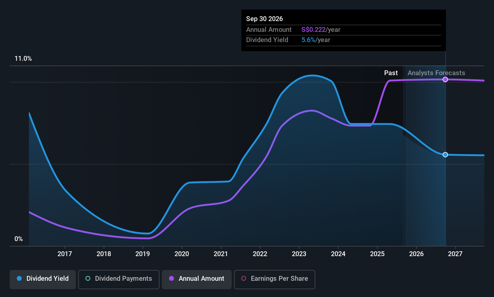The image size is (494, 297).
Task: Click the 5.6% Dividend Yield tooltip value
Action: click(x=308, y=40)
